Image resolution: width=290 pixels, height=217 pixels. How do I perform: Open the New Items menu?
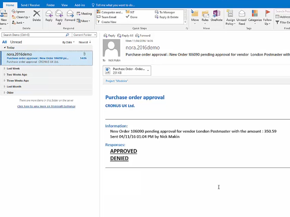point(4,17)
